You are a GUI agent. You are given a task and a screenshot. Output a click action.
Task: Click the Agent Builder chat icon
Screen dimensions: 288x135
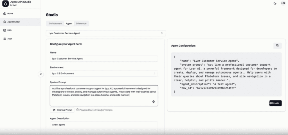point(5,22)
